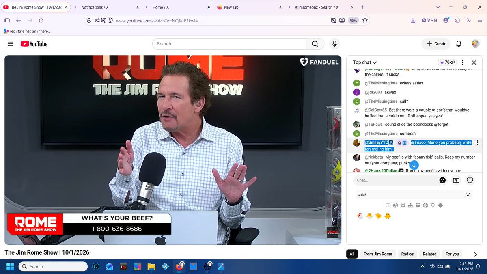
Task: Open Super Chat dollar icon
Action: [456, 180]
